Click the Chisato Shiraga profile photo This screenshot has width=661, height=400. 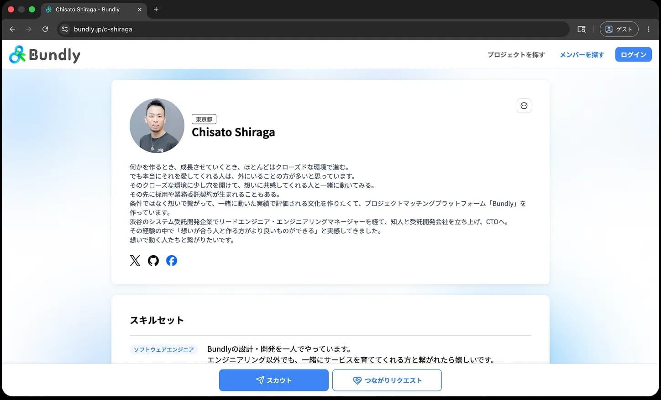coord(157,126)
